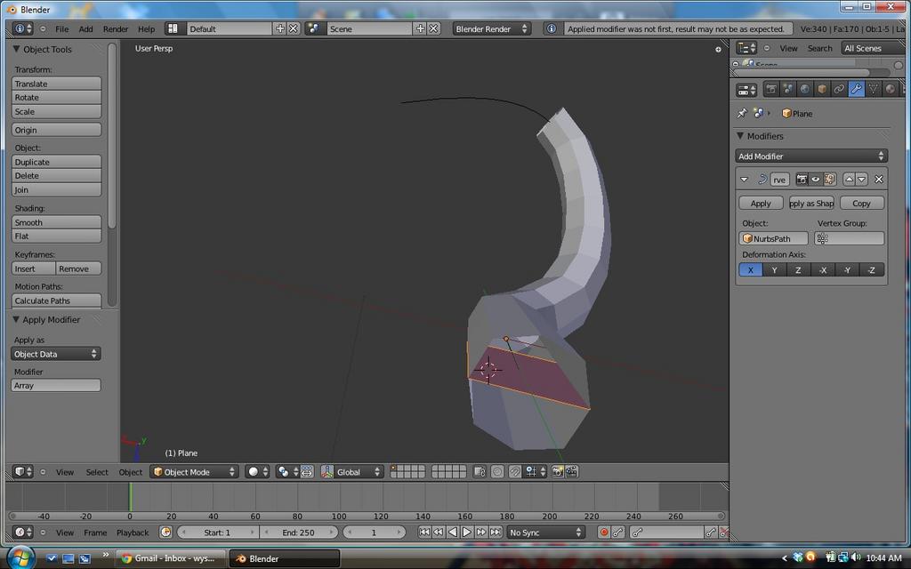Viewport: 911px width, 569px height.
Task: Open the Material properties tab sphere icon
Action: pos(890,90)
